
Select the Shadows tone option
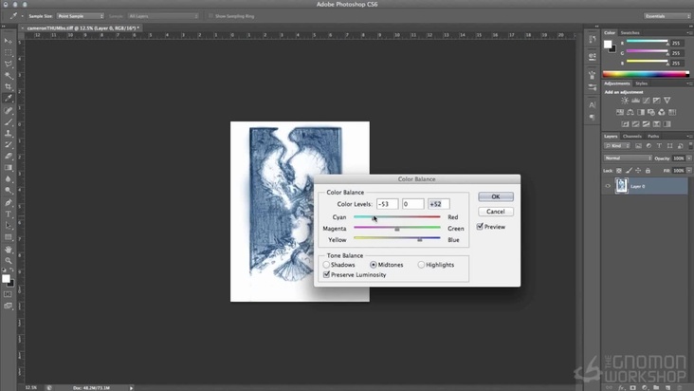(x=326, y=265)
